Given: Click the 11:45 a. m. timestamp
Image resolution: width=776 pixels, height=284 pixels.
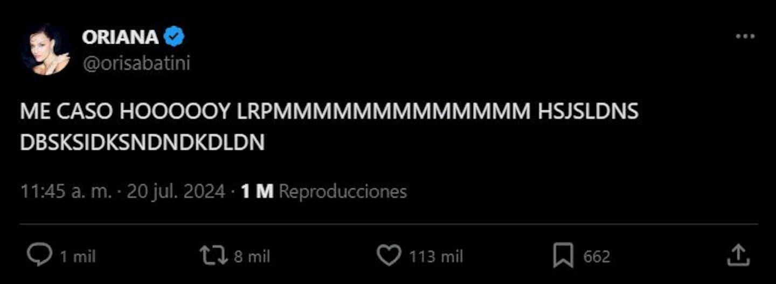Looking at the screenshot, I should [67, 191].
